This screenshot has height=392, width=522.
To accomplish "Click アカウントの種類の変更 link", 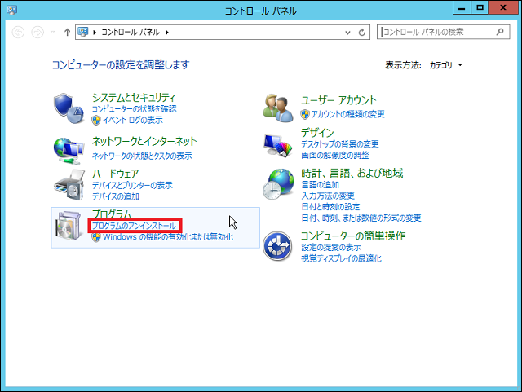I will (348, 114).
